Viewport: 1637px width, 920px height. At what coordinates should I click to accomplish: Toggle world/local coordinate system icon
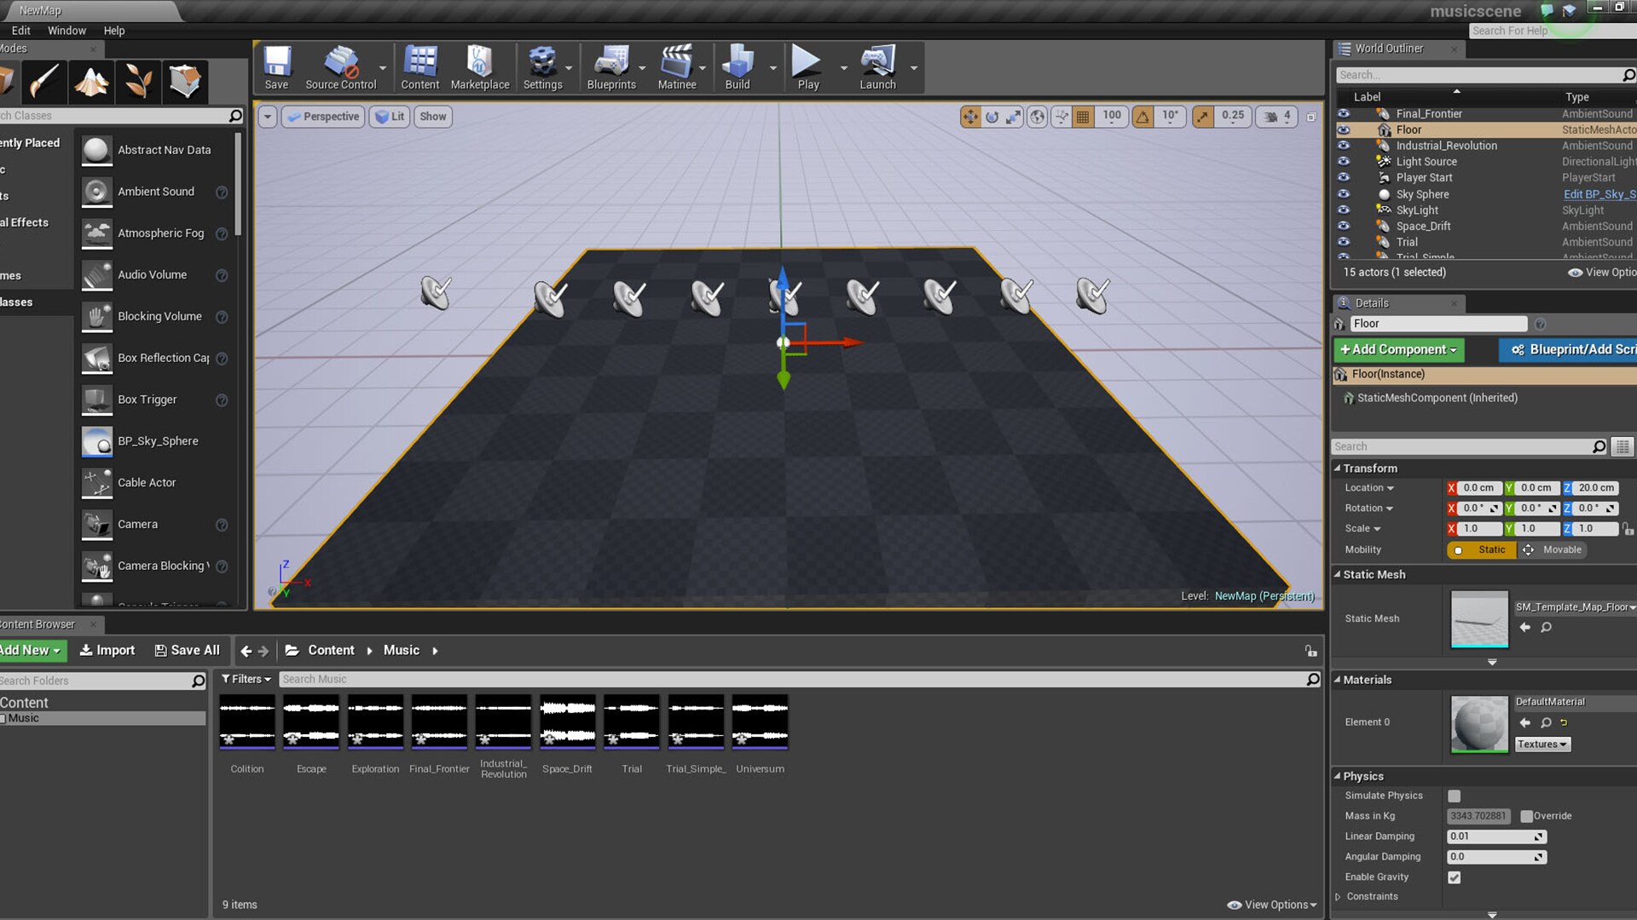click(1037, 117)
